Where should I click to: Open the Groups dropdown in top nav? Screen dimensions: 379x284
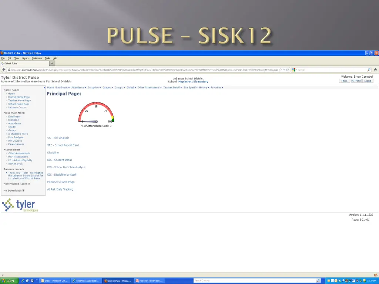tap(120, 87)
